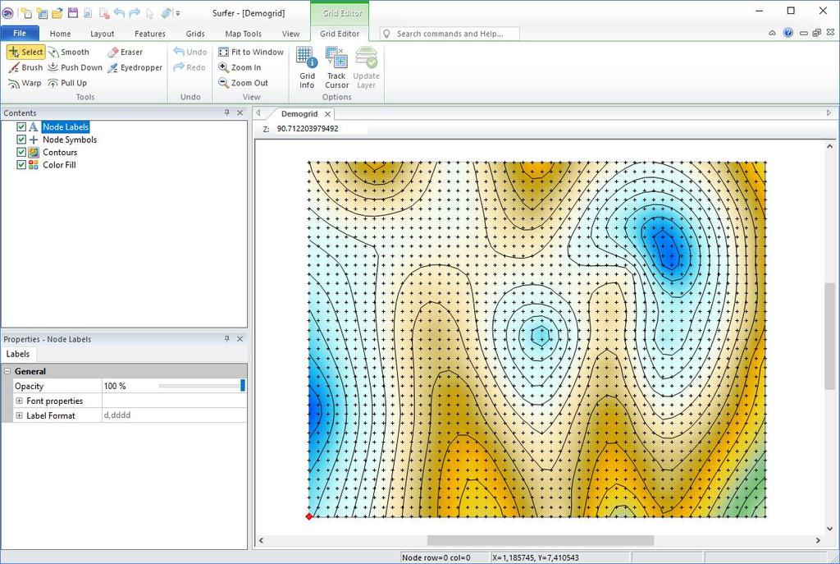Toggle auto-hide pin on Properties panel
This screenshot has height=564, width=840.
(227, 339)
